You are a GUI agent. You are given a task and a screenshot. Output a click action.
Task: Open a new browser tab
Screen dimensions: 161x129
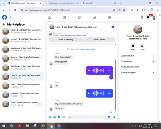click(121, 3)
